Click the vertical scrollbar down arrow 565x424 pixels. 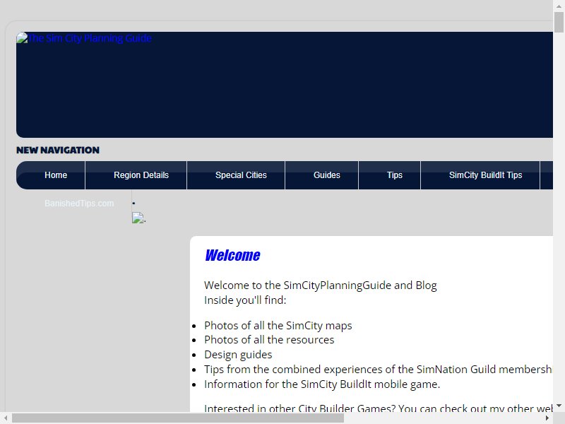pos(559,406)
